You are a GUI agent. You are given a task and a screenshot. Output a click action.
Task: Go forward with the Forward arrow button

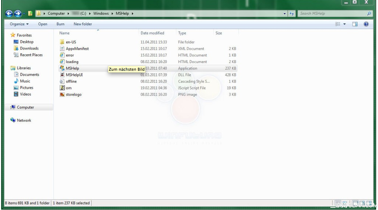18,14
